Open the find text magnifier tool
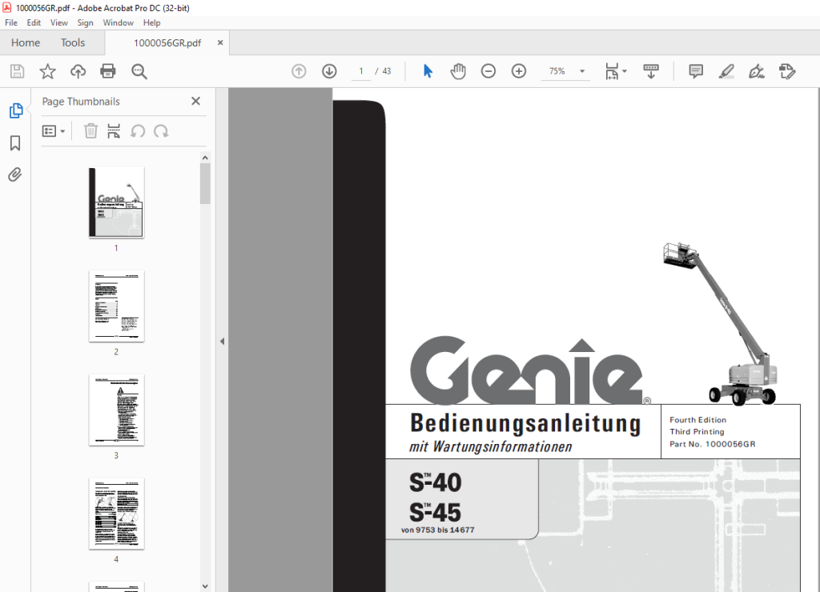The image size is (820, 592). (139, 71)
